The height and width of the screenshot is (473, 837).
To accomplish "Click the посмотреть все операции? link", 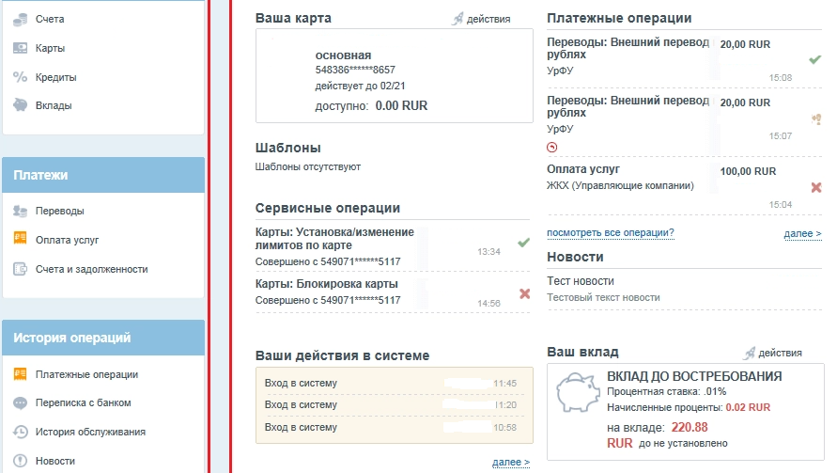I will [610, 233].
